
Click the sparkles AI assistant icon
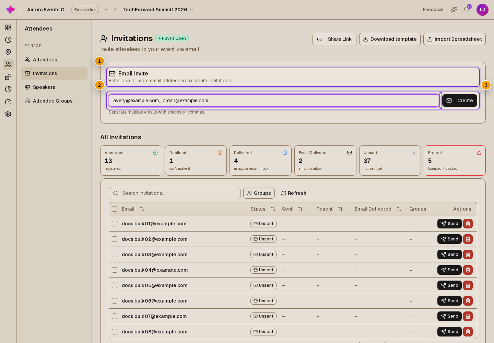pyautogui.click(x=454, y=10)
